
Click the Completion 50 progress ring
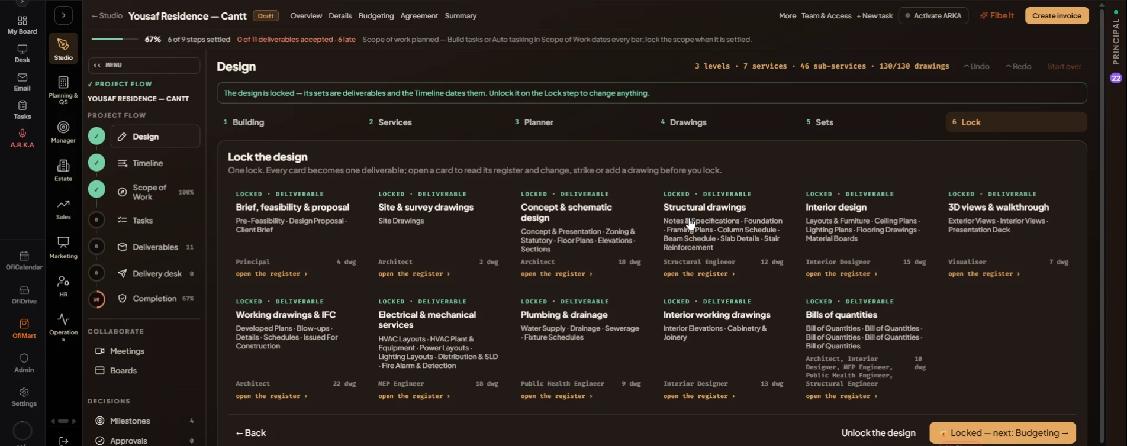96,299
